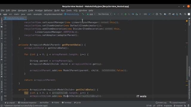Open the Commit tool window sidebar tab
The width and height of the screenshot is (191, 107).
point(1,35)
